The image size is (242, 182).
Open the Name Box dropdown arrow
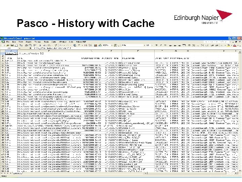19,48
